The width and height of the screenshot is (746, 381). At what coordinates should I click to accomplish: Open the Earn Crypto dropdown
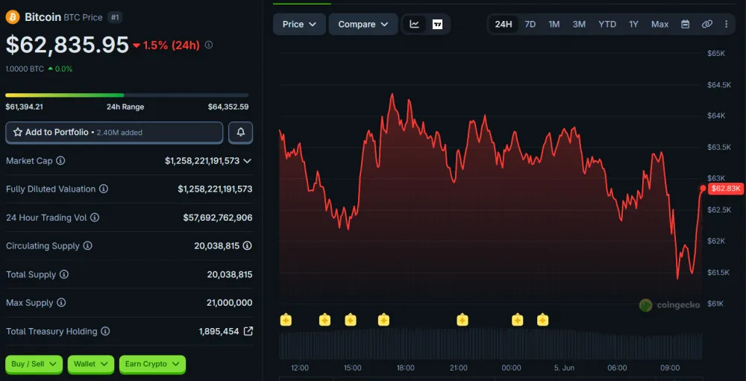152,364
